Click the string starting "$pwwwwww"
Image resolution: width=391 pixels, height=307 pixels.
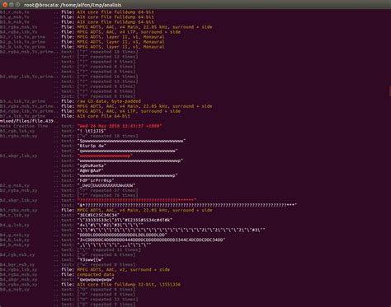[131, 141]
